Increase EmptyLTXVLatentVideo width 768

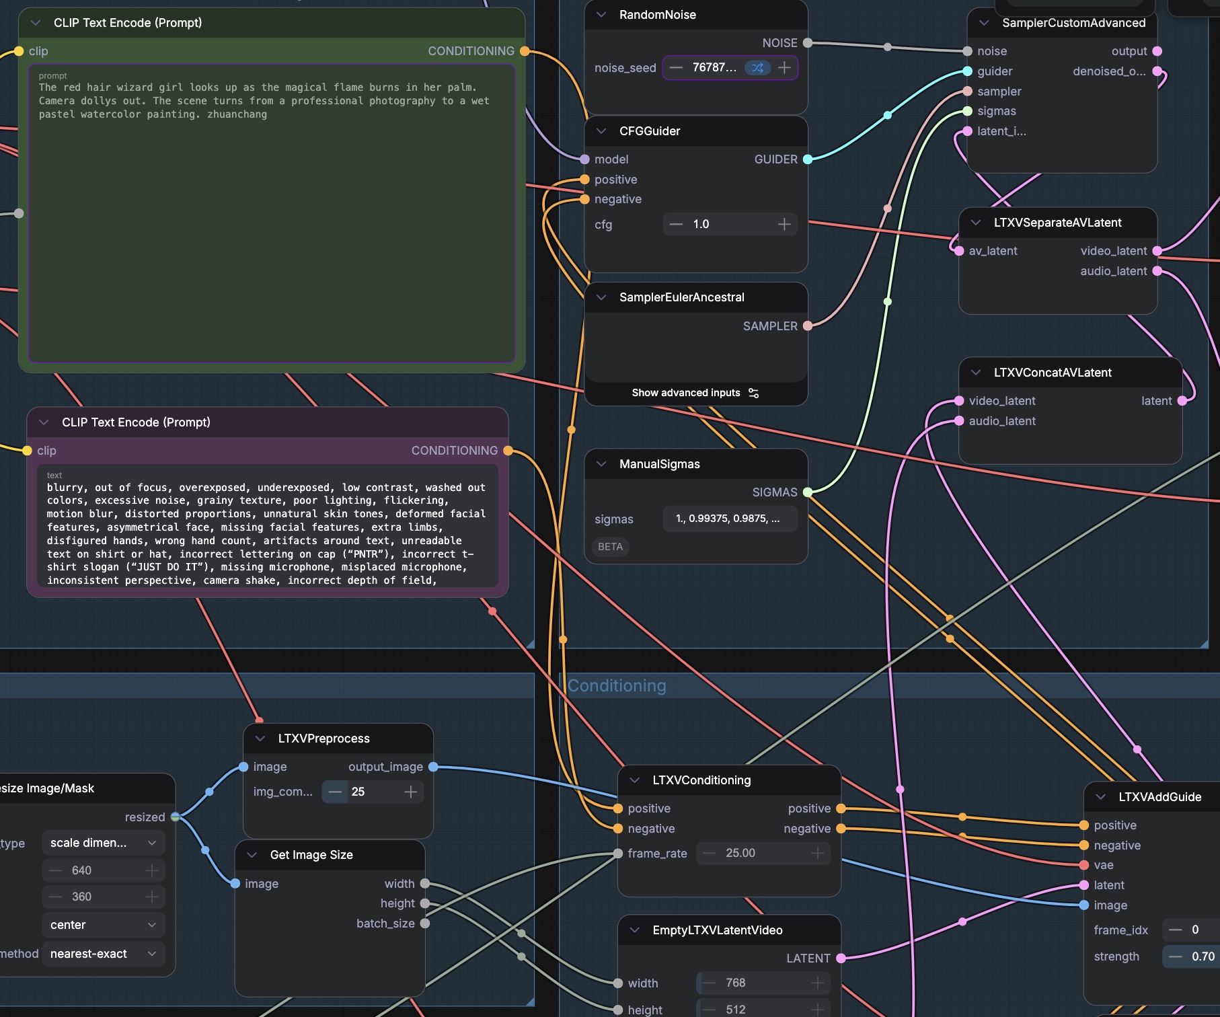click(x=818, y=983)
